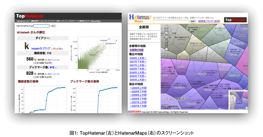The height and width of the screenshot is (137, 263).
Task: Recenter the map with the center pan button
Action: coord(166,29)
